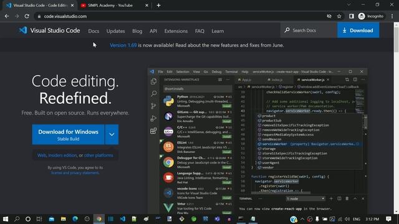Open the Web version link

click(42, 155)
